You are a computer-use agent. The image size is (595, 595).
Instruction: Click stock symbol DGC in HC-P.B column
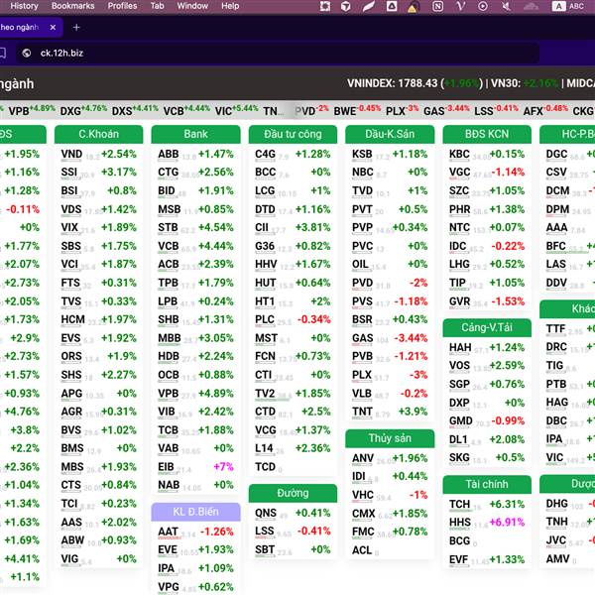coord(556,154)
